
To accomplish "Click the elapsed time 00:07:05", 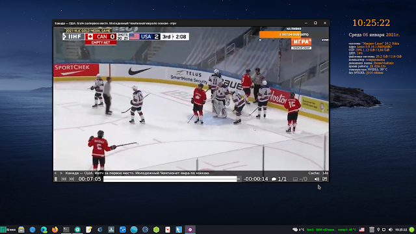I will tap(90, 179).
